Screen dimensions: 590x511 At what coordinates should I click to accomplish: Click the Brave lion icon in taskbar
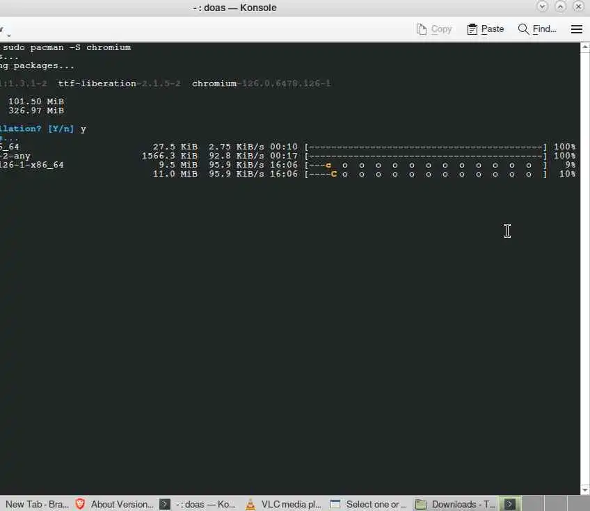[x=80, y=504]
